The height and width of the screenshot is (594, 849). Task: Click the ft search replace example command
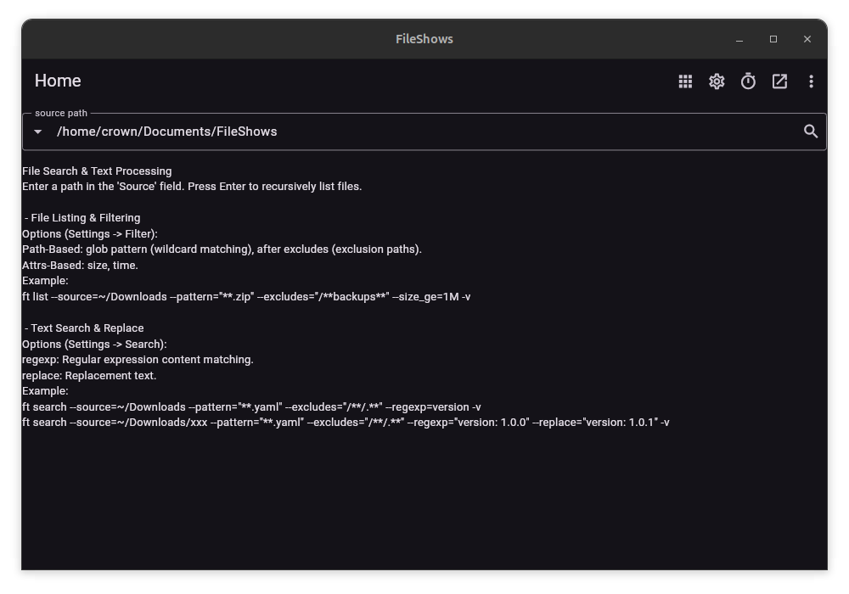345,422
